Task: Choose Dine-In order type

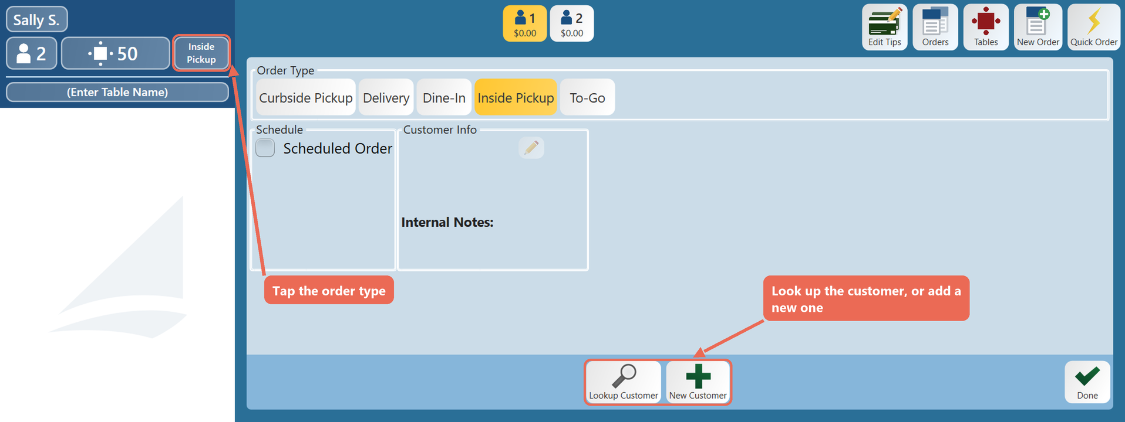Action: [x=444, y=97]
